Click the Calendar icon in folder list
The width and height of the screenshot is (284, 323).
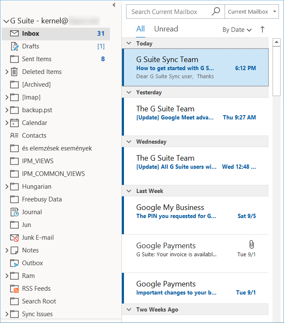click(x=14, y=123)
